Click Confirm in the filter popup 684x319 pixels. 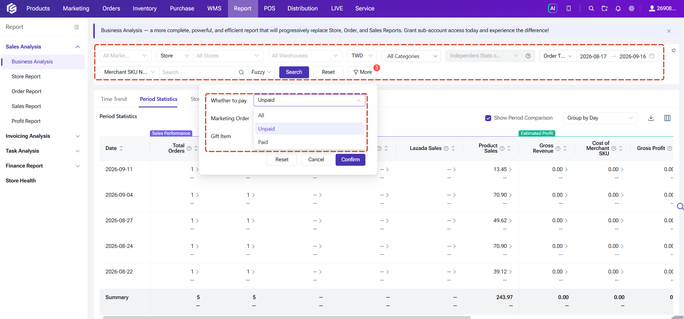point(350,160)
